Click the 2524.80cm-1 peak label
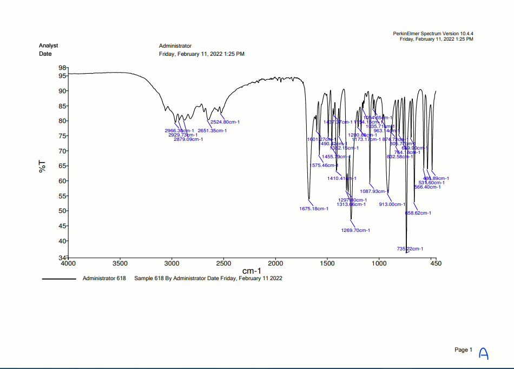This screenshot has width=514, height=369. [x=225, y=122]
